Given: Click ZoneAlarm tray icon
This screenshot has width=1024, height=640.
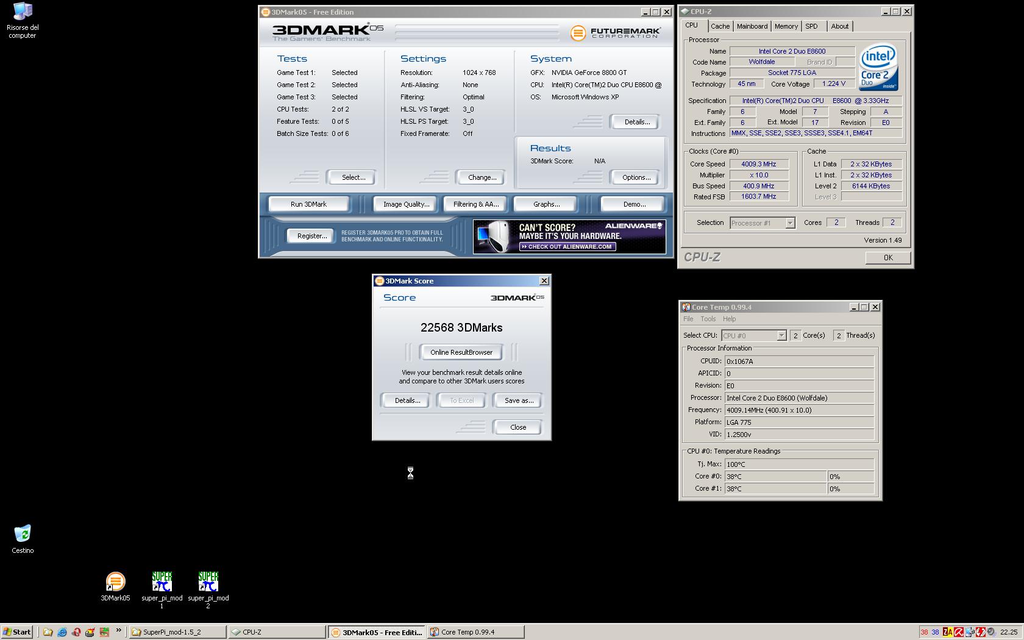Looking at the screenshot, I should point(947,632).
